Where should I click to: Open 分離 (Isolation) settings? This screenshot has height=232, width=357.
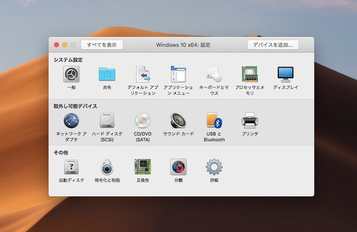178,167
